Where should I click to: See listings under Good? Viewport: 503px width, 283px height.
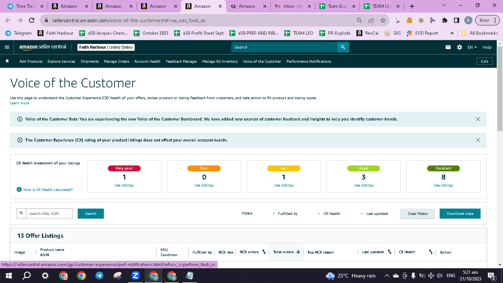[364, 185]
